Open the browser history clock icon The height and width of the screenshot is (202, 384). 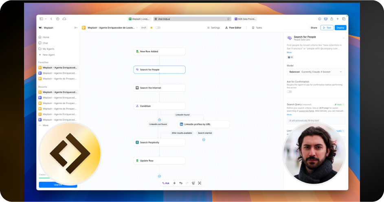pyautogui.click(x=58, y=19)
